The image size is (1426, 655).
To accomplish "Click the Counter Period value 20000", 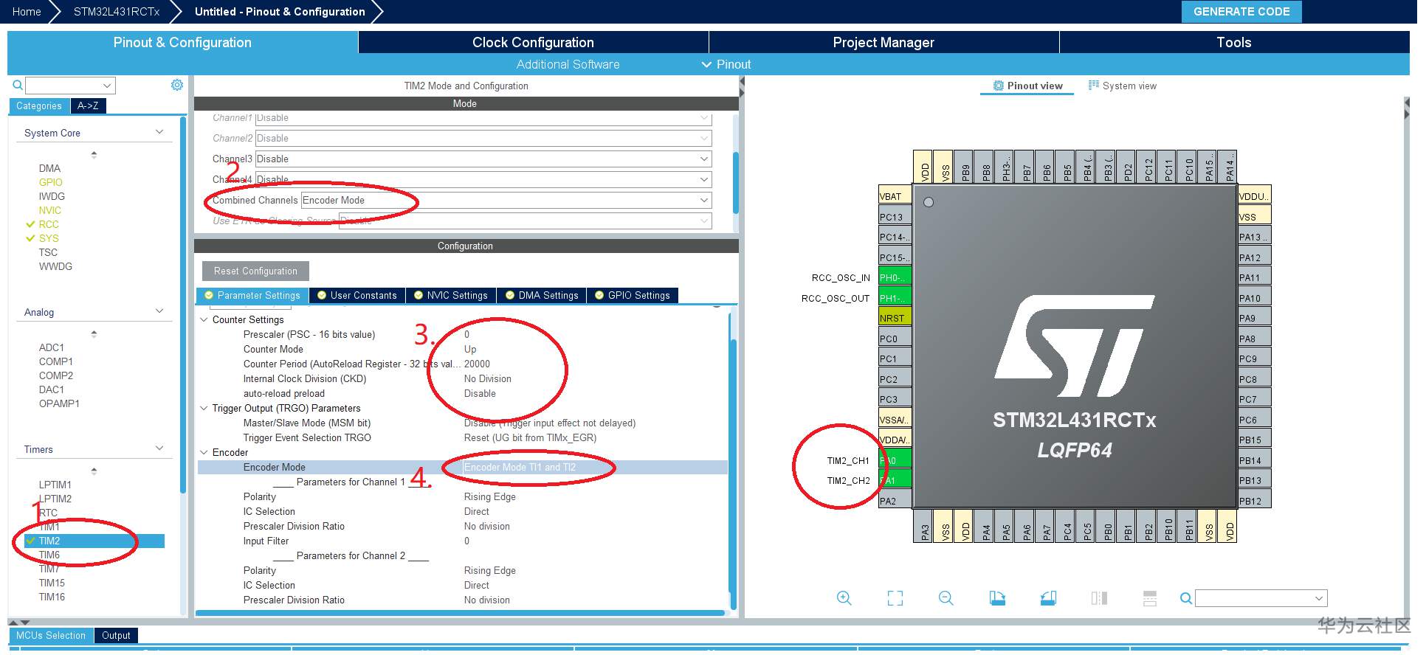I will point(477,364).
